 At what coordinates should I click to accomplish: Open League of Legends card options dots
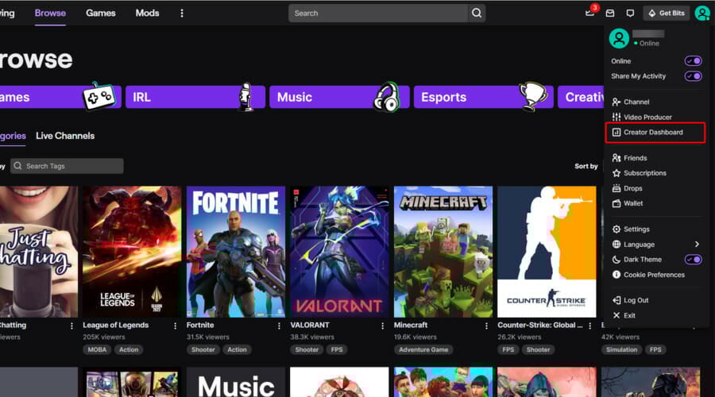[x=175, y=326]
